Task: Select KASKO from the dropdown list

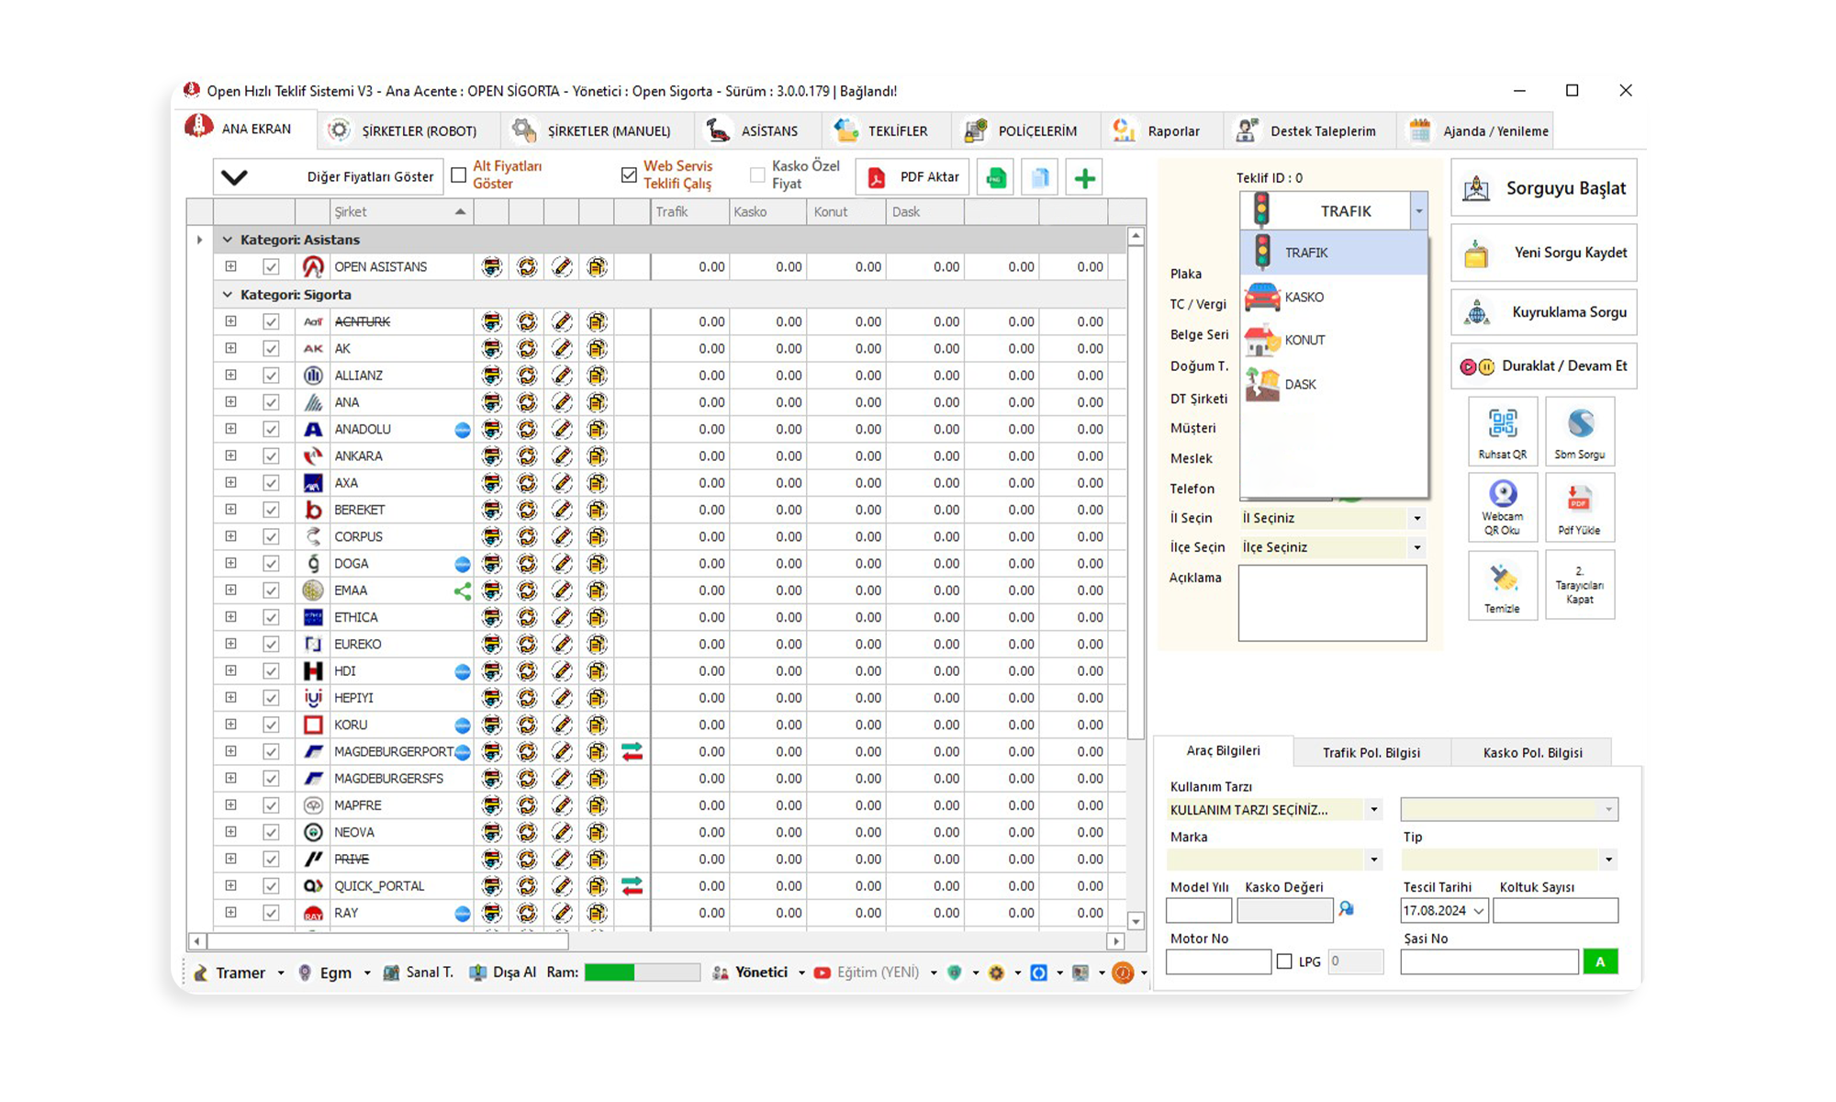Action: (1304, 297)
